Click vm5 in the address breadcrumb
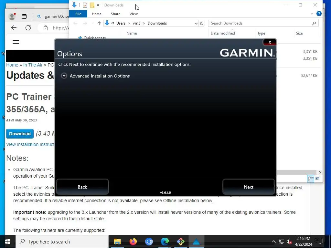The image size is (331, 248). (136, 23)
